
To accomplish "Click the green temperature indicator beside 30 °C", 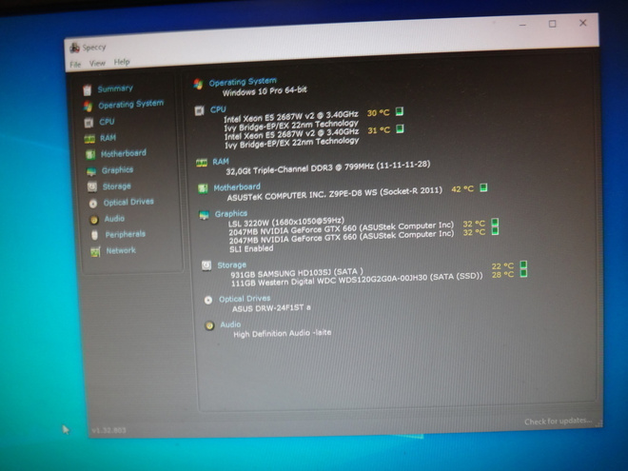I will coord(400,111).
